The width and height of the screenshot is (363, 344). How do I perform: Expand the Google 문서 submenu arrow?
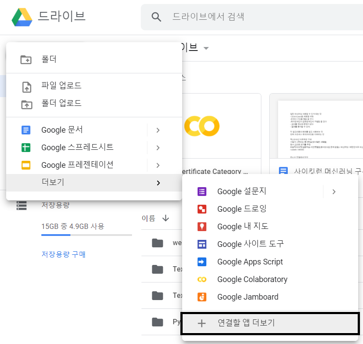pos(158,130)
